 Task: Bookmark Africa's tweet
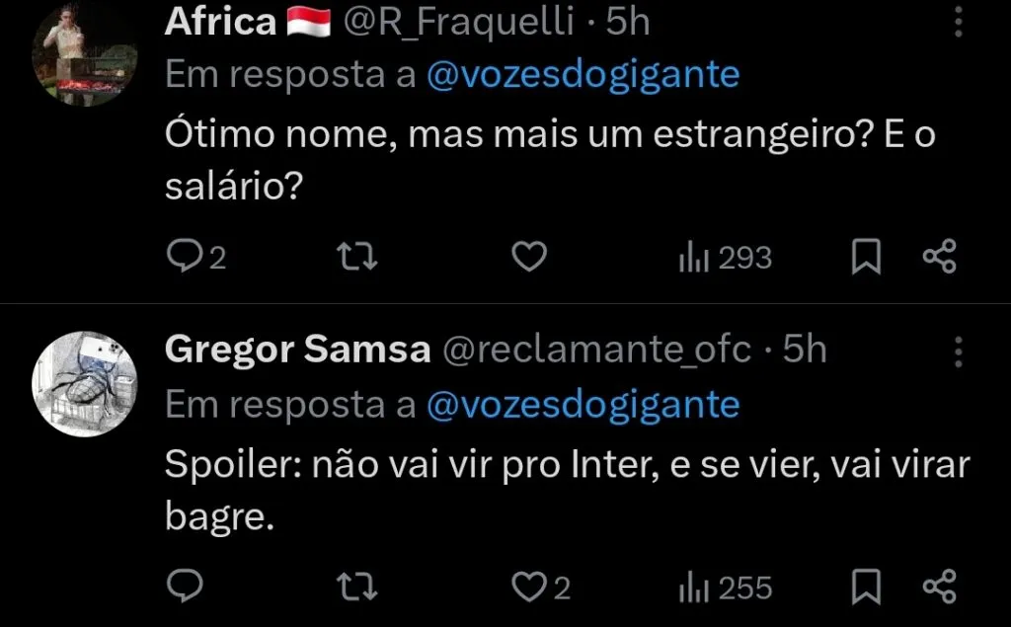tap(866, 256)
